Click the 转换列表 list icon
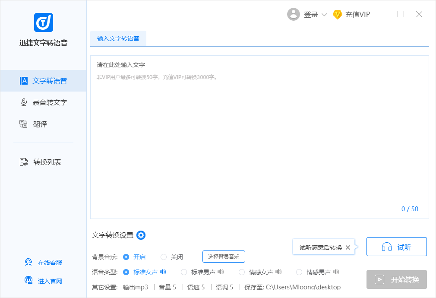The height and width of the screenshot is (298, 436). coord(24,162)
